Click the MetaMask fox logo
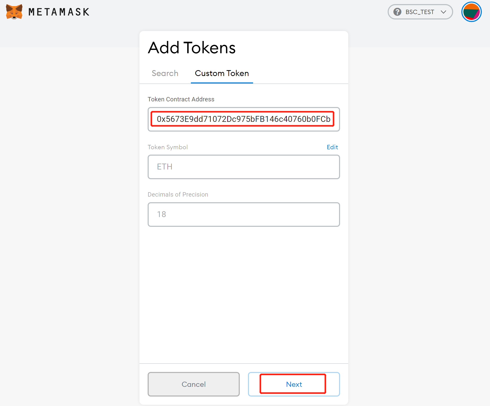 pos(14,12)
